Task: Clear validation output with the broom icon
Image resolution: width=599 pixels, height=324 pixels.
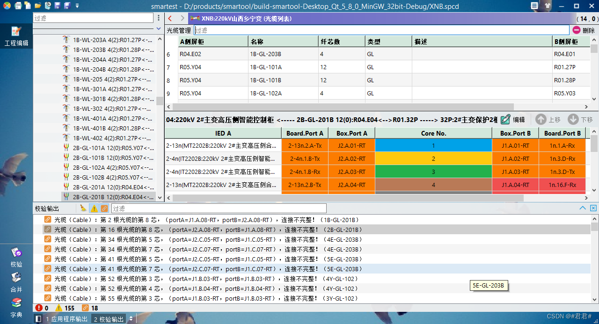Action: pos(83,208)
